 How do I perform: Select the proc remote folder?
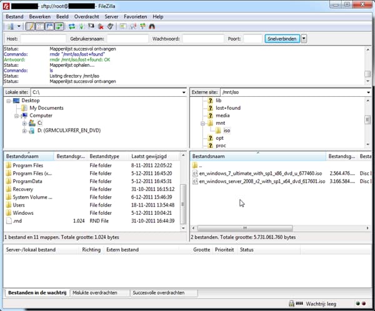(221, 146)
